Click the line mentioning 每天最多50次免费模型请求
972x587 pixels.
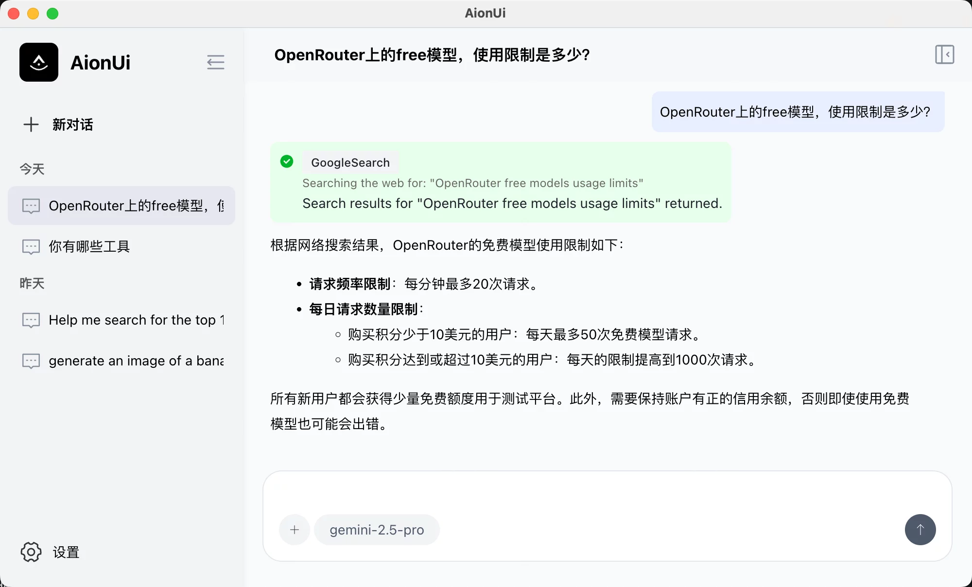(526, 334)
